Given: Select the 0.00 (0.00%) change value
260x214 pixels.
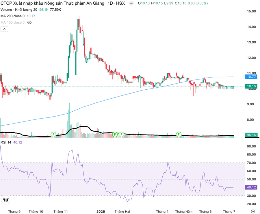Looking at the screenshot, I should (x=198, y=3).
